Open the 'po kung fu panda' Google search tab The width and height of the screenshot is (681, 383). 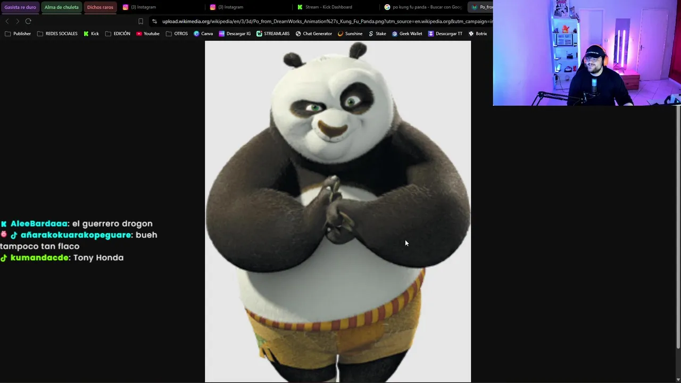point(423,7)
